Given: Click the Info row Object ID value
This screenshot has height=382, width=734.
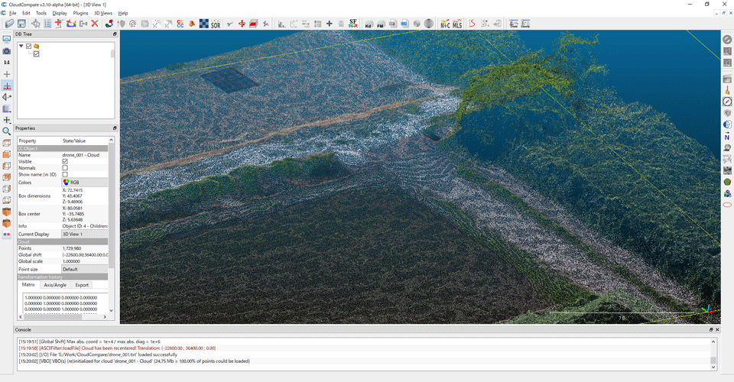Looking at the screenshot, I should pos(85,226).
